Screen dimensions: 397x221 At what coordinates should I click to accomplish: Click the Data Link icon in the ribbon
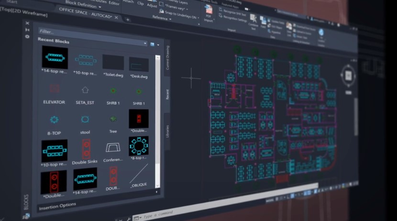pyautogui.click(x=289, y=26)
